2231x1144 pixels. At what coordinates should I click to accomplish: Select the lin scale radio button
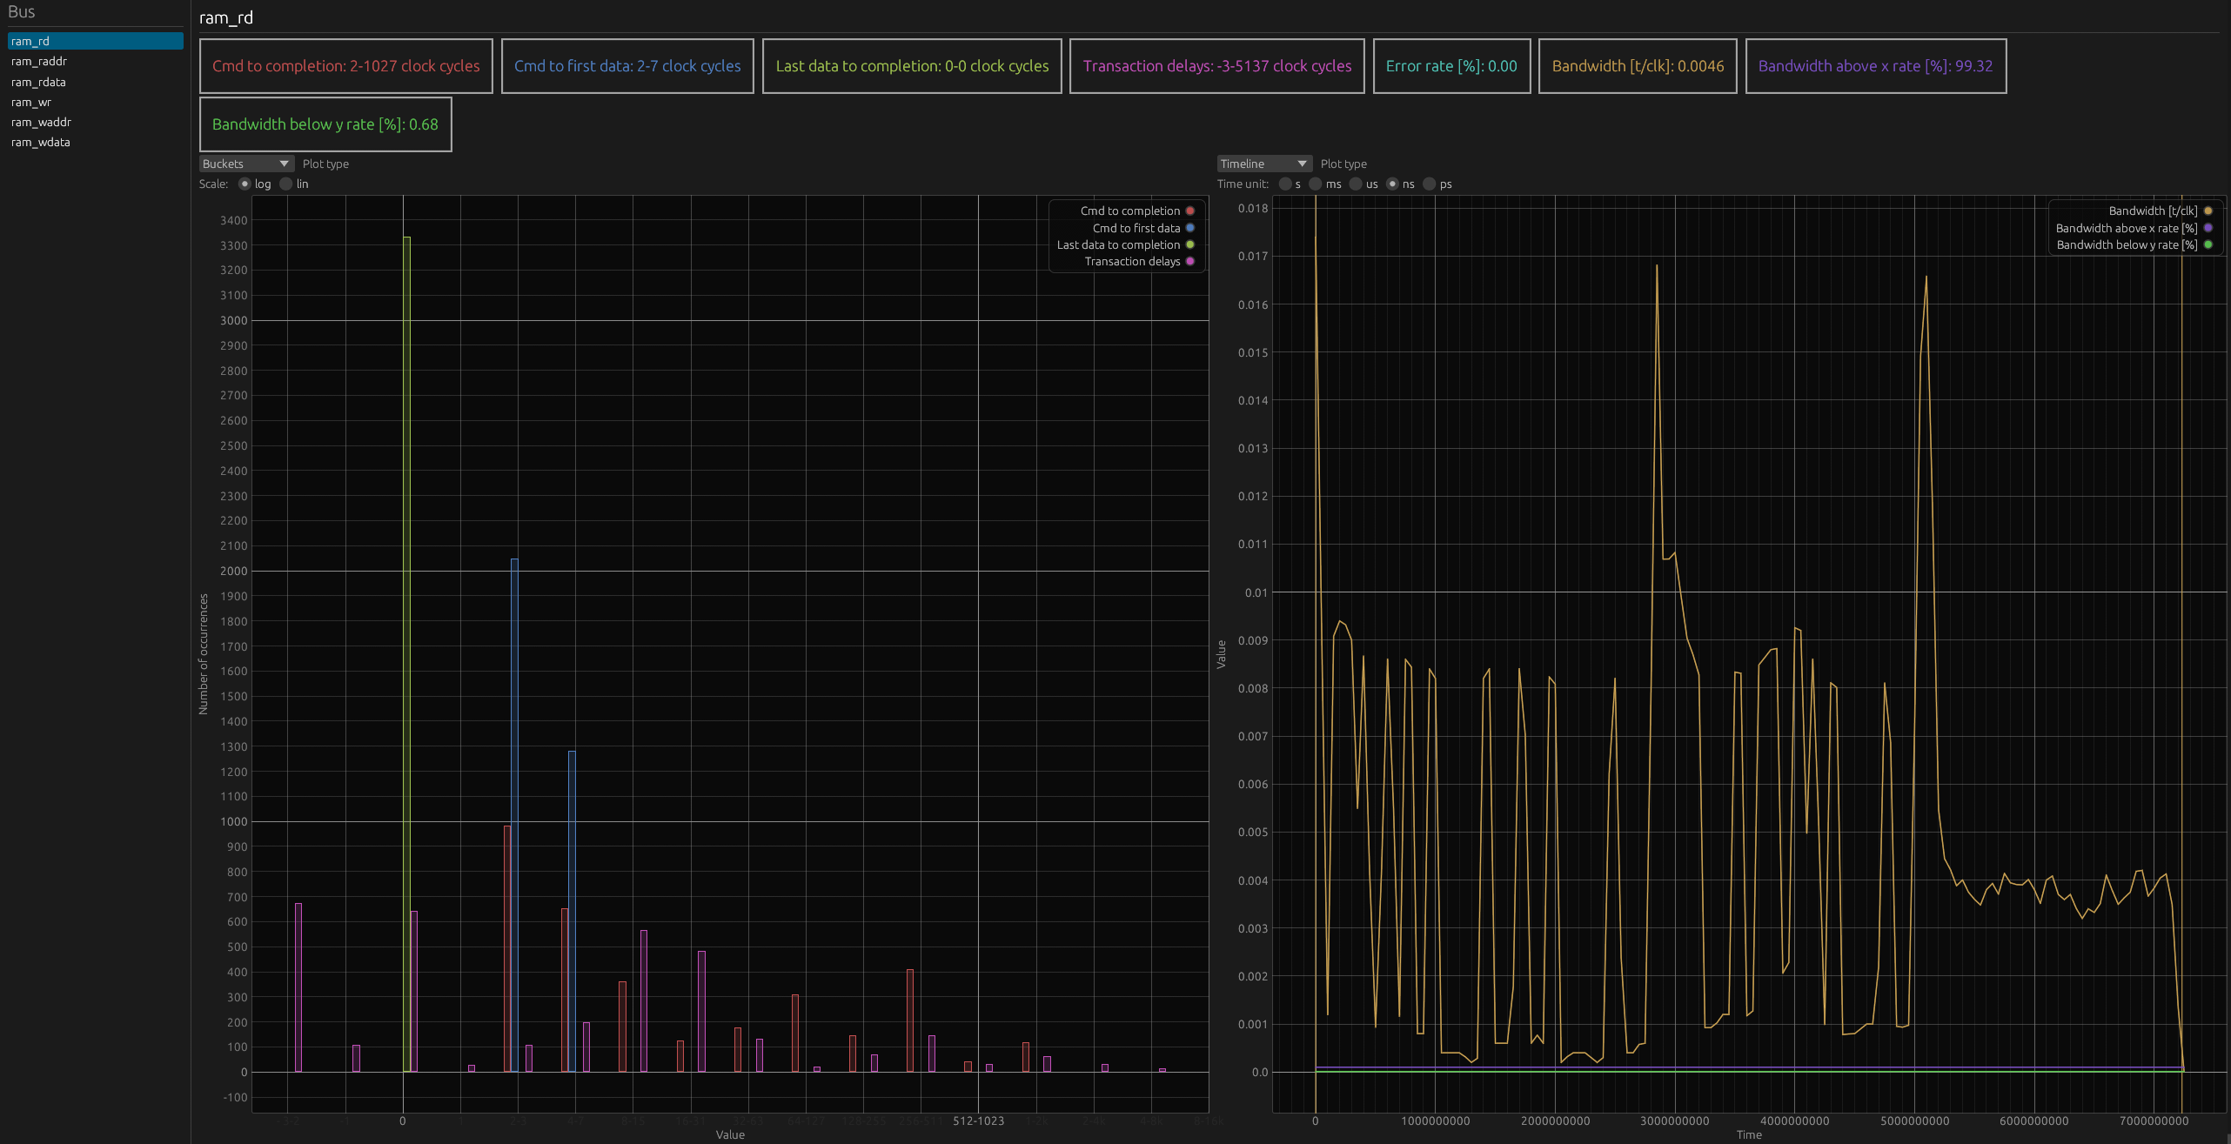tap(286, 184)
